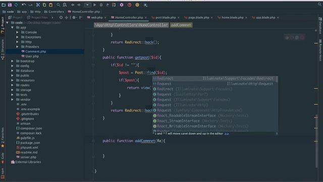Screen dimensions: 323x182
Task: Click Hide project panel icon
Action: [81, 18]
